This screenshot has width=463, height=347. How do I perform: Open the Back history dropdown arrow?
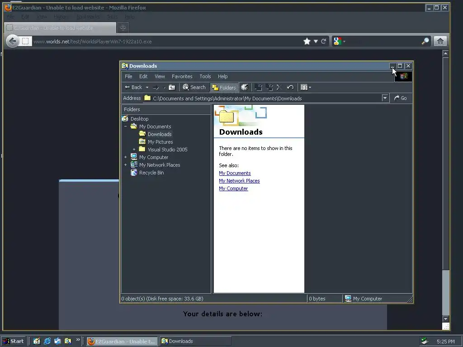147,87
